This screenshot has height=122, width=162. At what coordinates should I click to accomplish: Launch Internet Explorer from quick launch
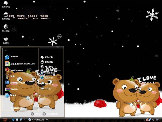coord(13,120)
